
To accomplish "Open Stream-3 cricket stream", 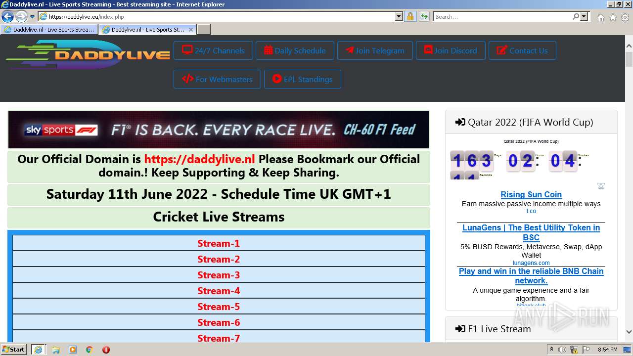I will [219, 275].
